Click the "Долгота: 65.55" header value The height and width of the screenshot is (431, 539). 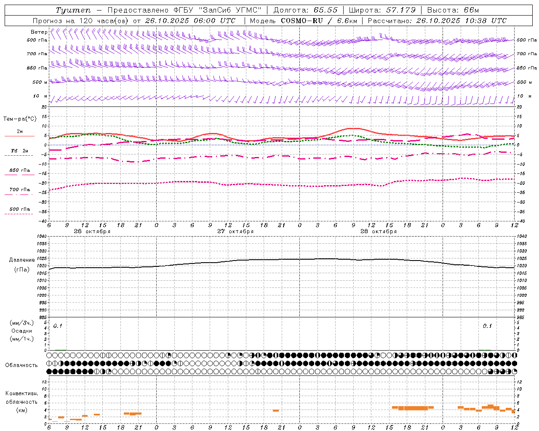click(306, 10)
